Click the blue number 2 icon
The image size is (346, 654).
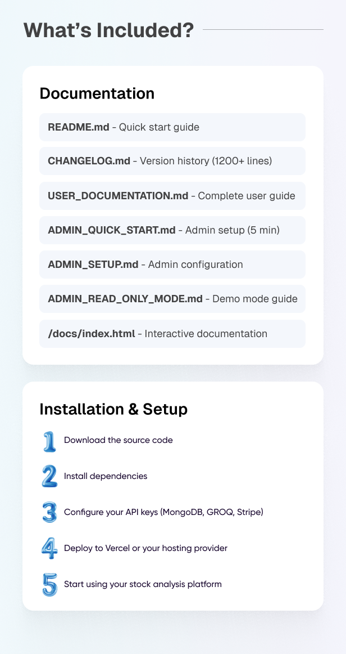pos(49,476)
